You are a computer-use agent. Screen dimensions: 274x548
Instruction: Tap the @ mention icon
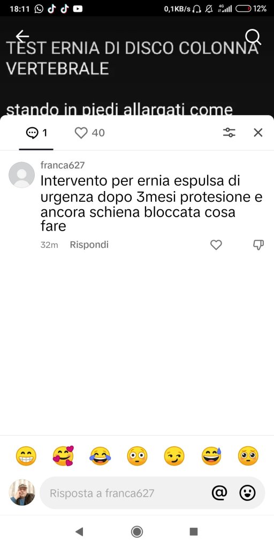219,493
